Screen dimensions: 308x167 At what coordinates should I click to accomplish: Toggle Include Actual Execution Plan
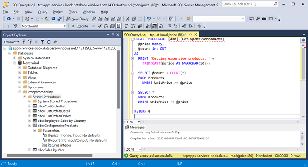click(127, 26)
